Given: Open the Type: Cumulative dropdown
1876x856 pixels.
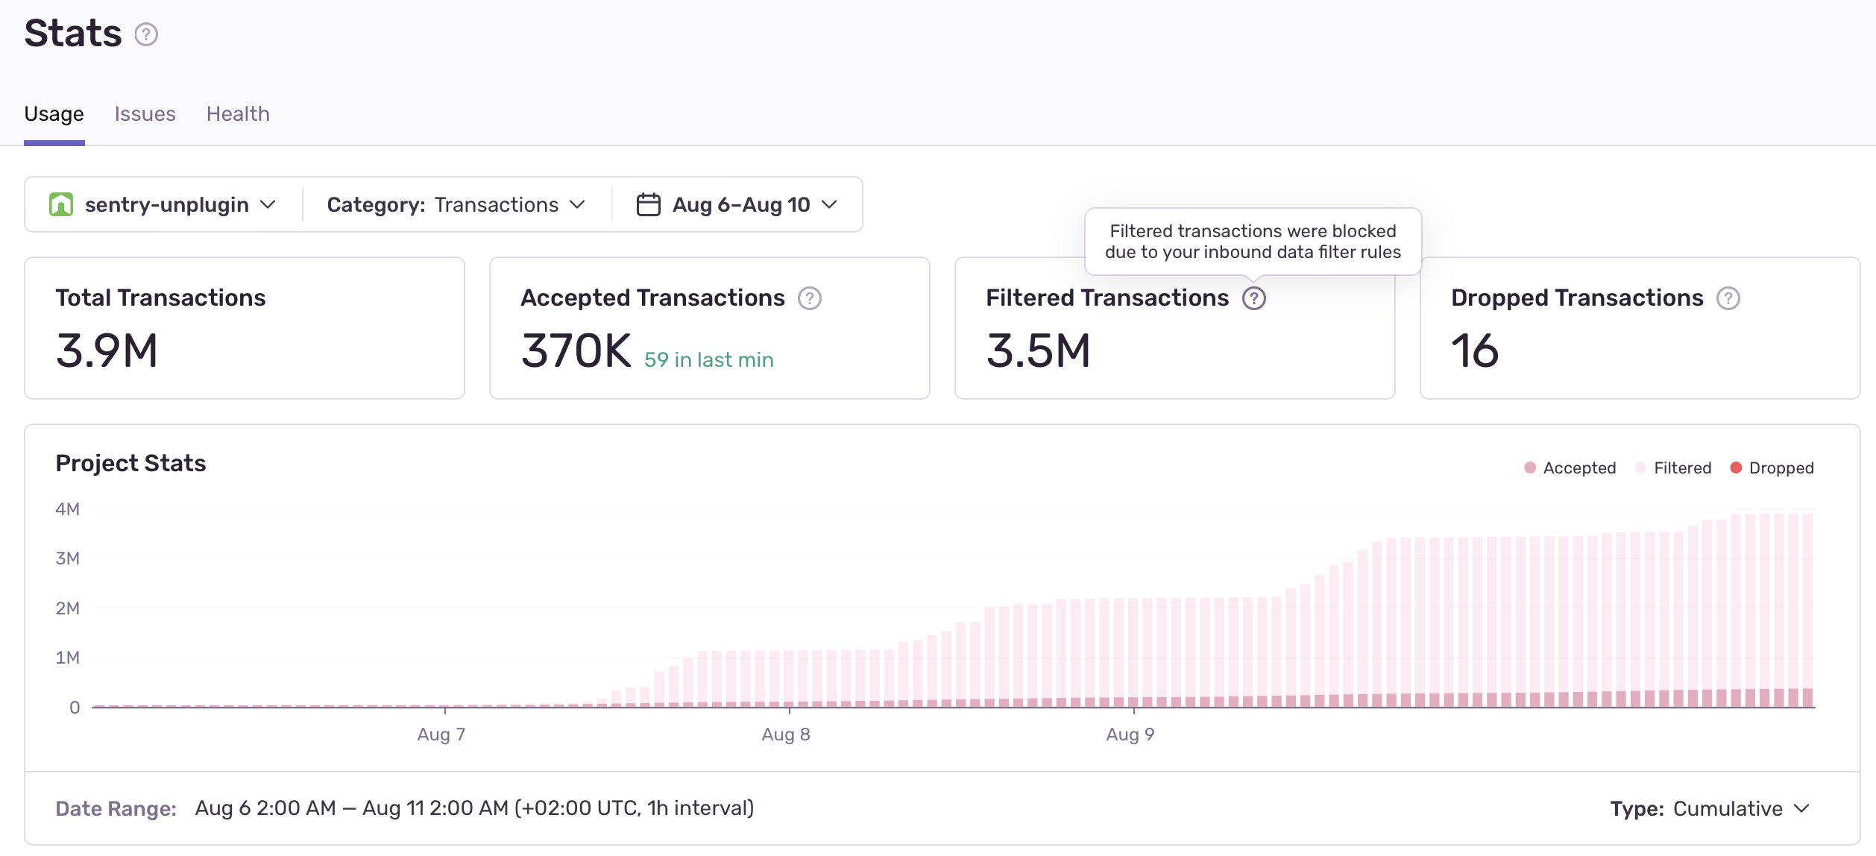Looking at the screenshot, I should (x=1710, y=808).
